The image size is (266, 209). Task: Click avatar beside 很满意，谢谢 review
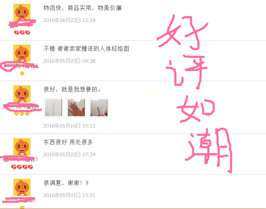tap(22, 187)
